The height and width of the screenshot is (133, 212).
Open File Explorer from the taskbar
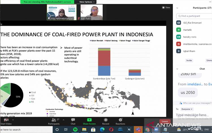tap(84, 130)
